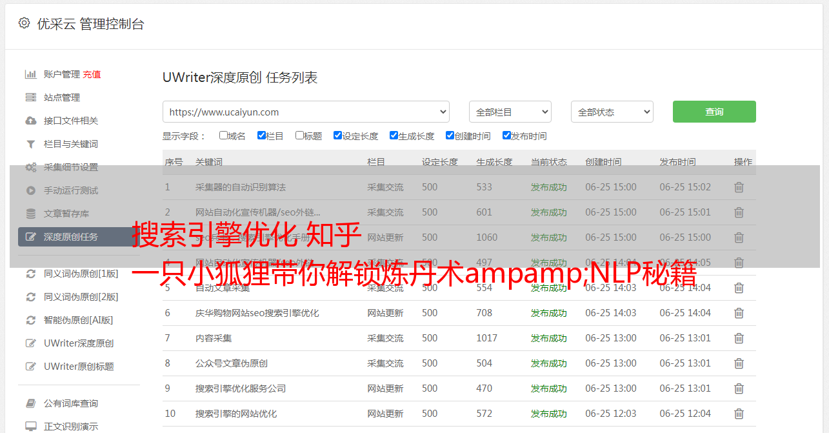
Task: Click creation time 06-25 12:03
Action: (x=611, y=414)
